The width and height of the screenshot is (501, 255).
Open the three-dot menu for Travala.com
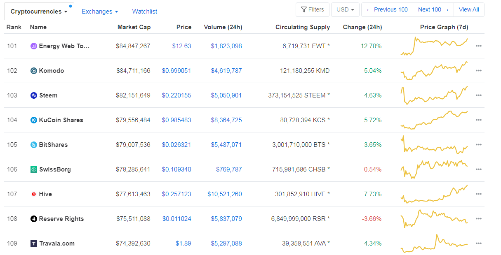[x=478, y=243]
